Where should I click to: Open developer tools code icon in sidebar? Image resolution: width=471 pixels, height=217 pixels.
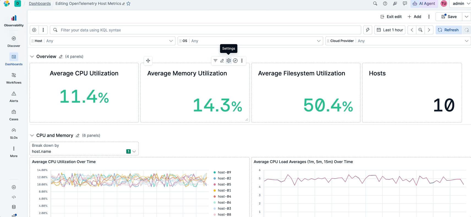[x=14, y=197]
